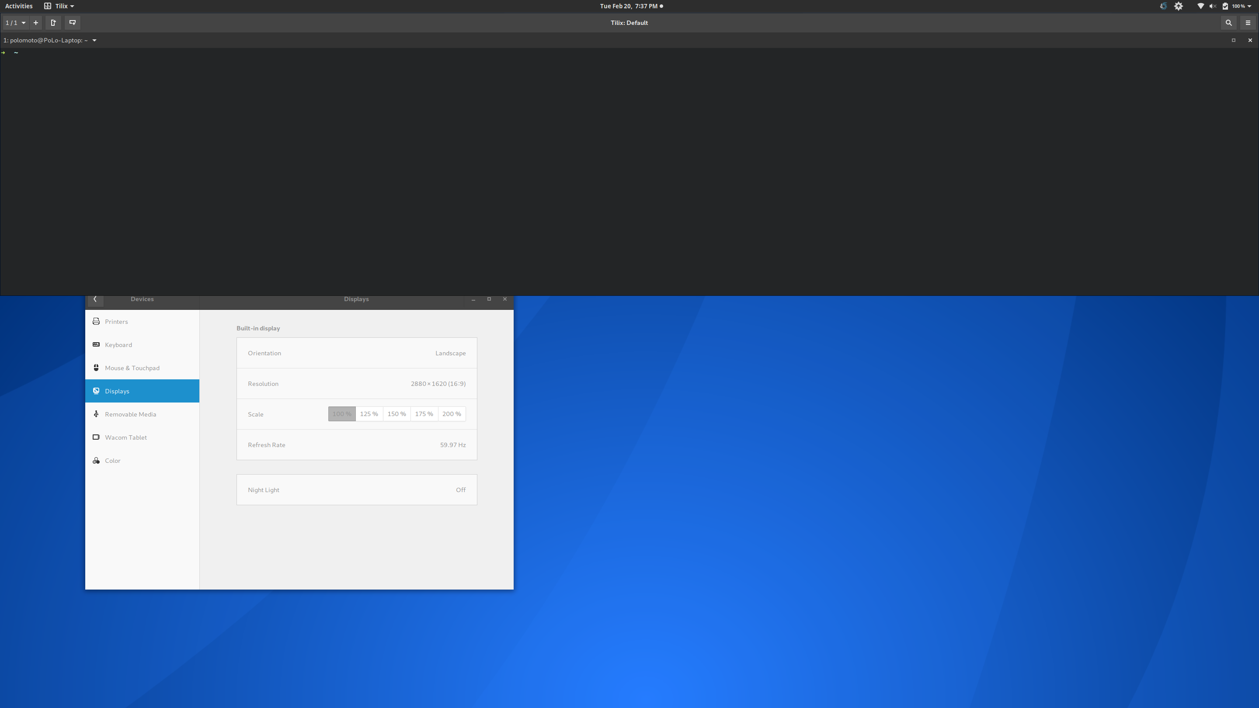Open Printers settings via printer icon
The image size is (1259, 708).
point(96,321)
